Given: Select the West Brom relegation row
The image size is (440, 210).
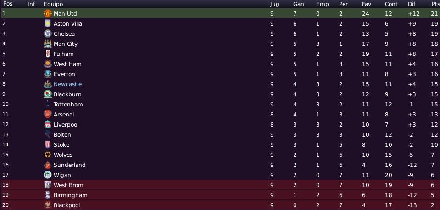Looking at the screenshot, I should click(x=220, y=185).
